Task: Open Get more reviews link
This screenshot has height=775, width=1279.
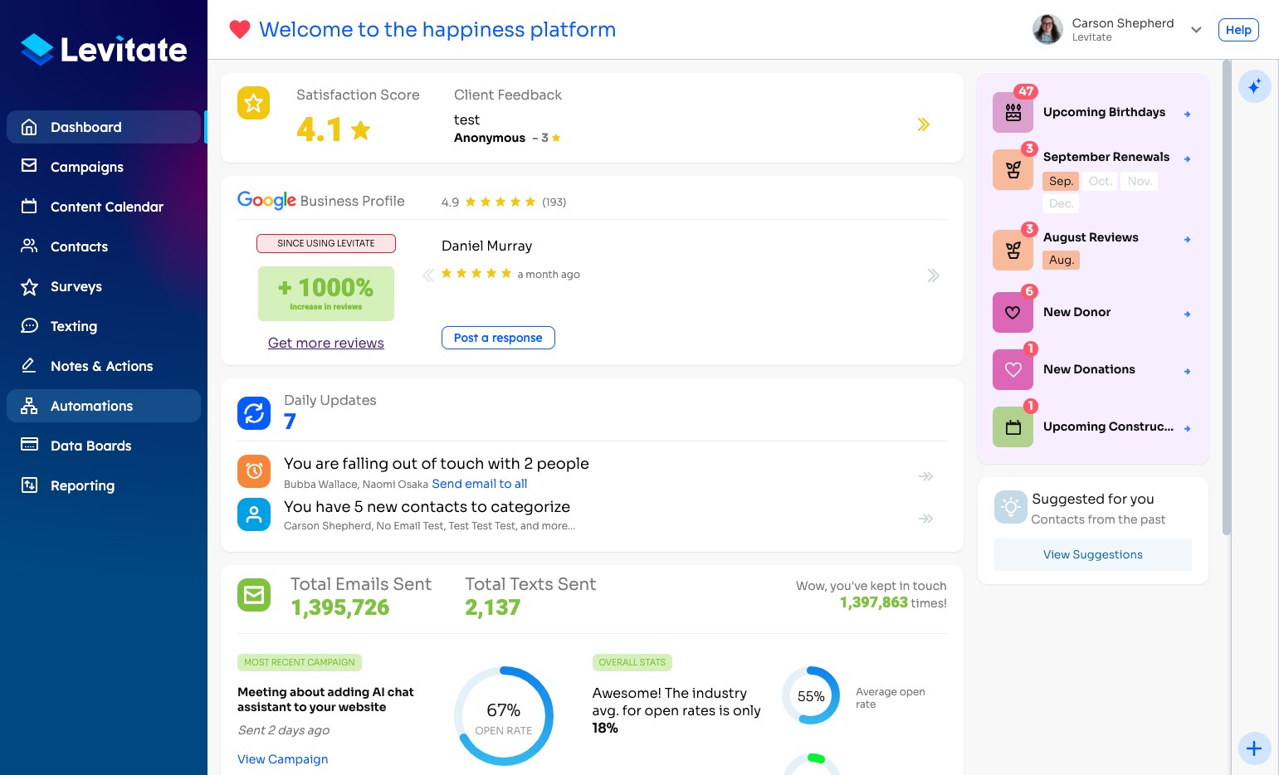Action: 326,343
